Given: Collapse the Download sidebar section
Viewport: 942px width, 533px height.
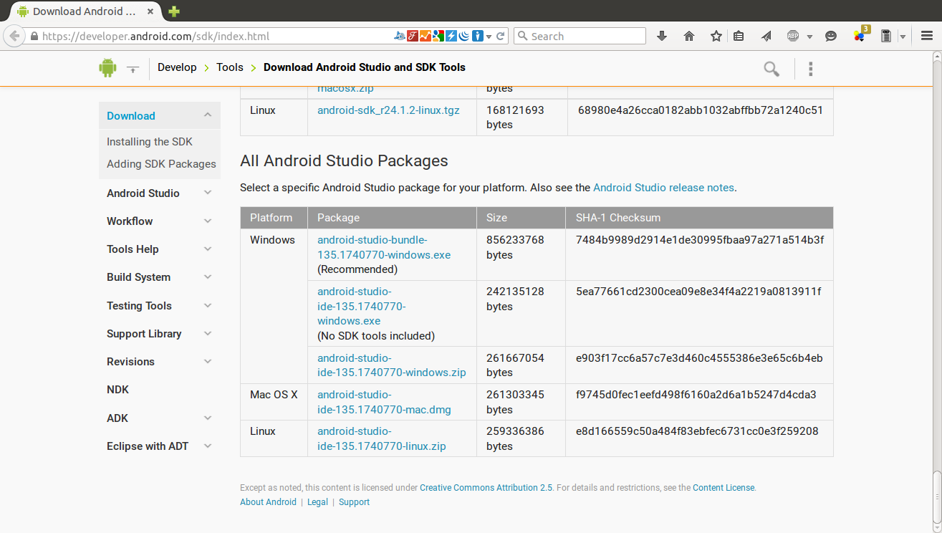Looking at the screenshot, I should click(x=208, y=115).
